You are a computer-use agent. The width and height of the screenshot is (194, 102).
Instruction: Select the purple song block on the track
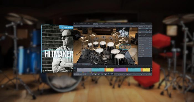(x=120, y=70)
